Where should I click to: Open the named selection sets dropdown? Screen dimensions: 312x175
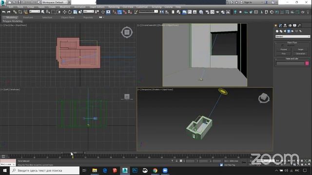tap(148, 12)
